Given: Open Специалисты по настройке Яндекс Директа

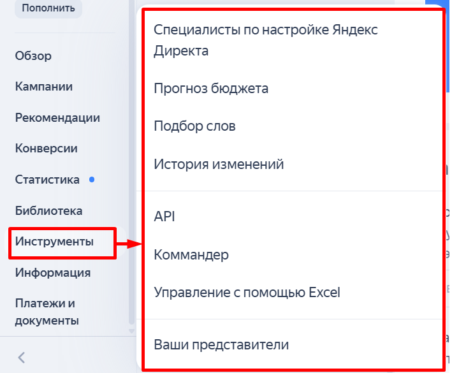Looking at the screenshot, I should (x=266, y=40).
